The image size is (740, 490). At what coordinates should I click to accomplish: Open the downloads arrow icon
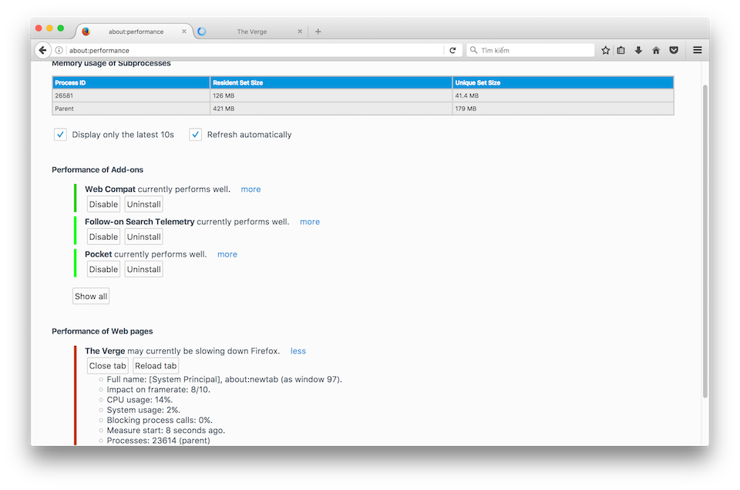pyautogui.click(x=639, y=49)
